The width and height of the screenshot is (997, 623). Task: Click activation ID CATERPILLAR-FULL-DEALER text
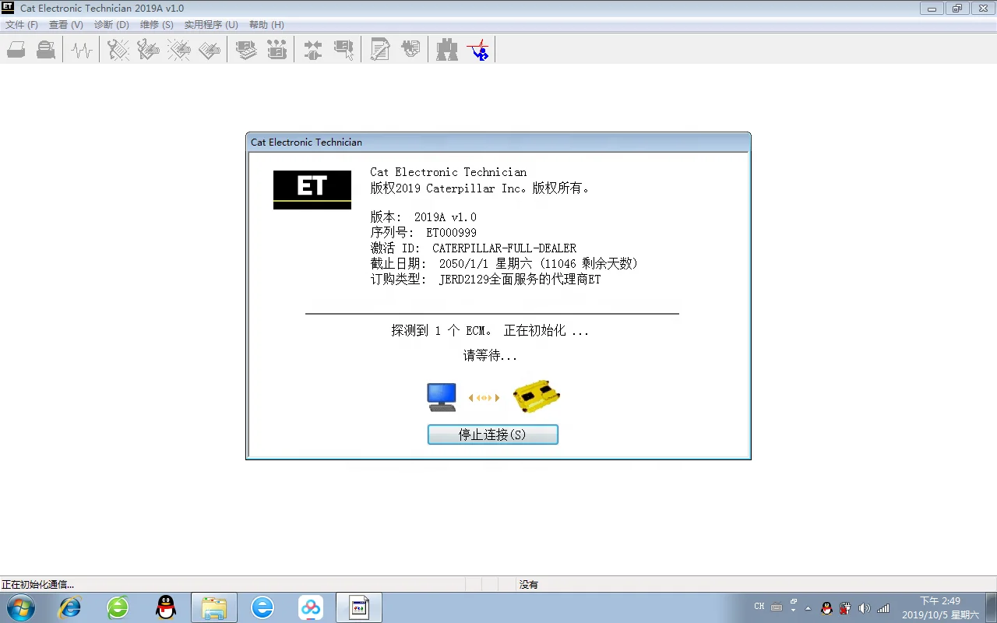504,248
